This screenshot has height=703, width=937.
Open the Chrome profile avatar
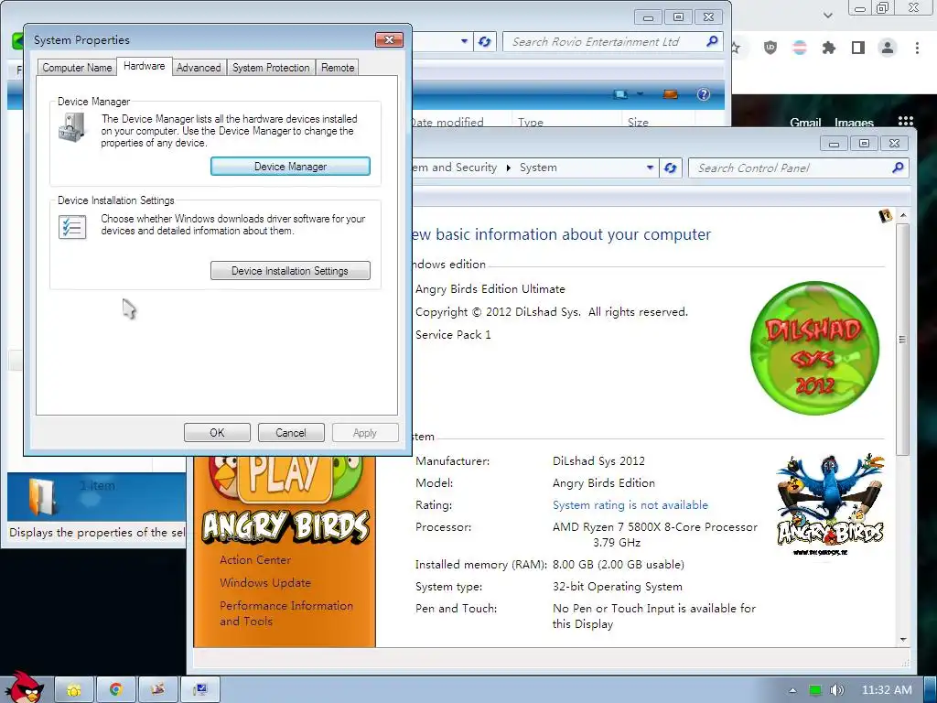pos(888,48)
